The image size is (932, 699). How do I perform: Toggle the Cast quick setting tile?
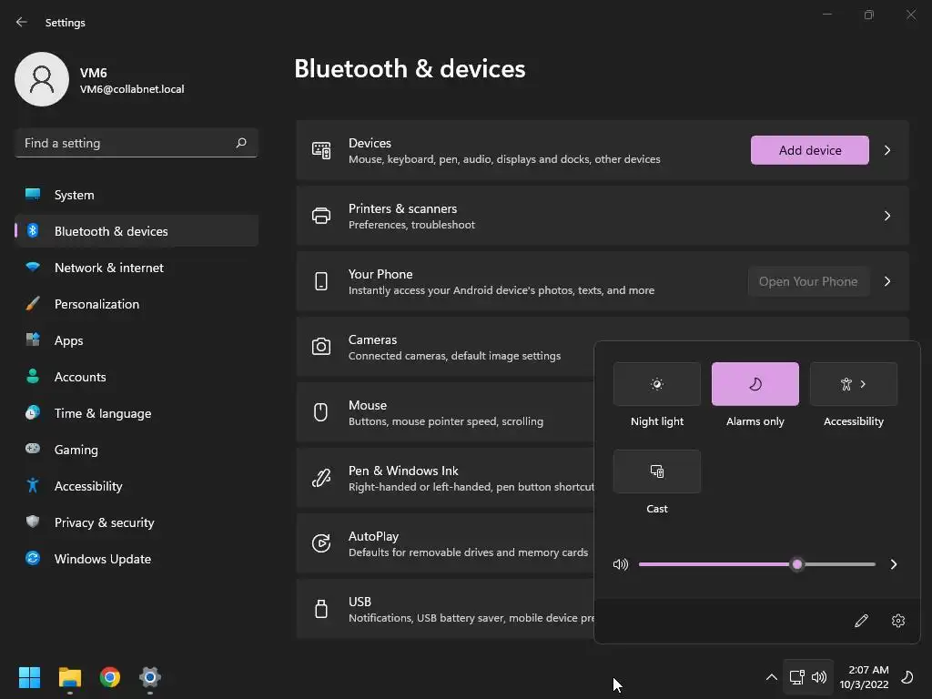point(657,471)
